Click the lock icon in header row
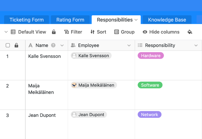Screen dimensions: 202x139 click(16, 45)
